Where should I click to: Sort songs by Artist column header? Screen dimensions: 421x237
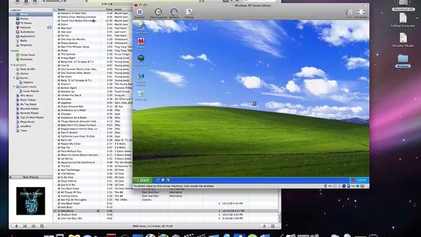pyautogui.click(x=123, y=9)
